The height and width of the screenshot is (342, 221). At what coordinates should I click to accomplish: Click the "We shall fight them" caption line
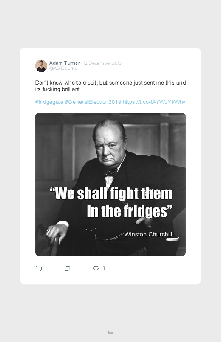point(111,193)
